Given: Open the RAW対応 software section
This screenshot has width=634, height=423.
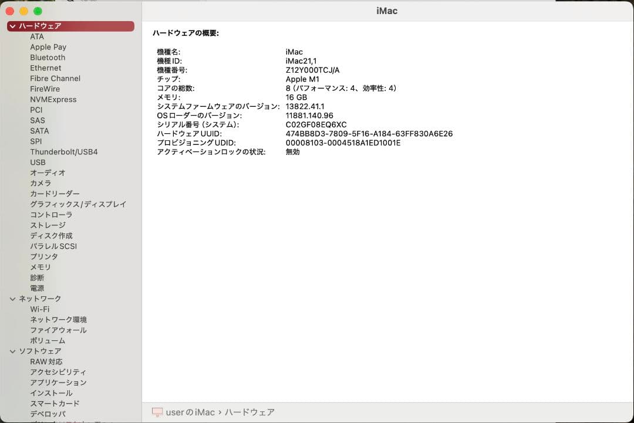Looking at the screenshot, I should [x=46, y=361].
